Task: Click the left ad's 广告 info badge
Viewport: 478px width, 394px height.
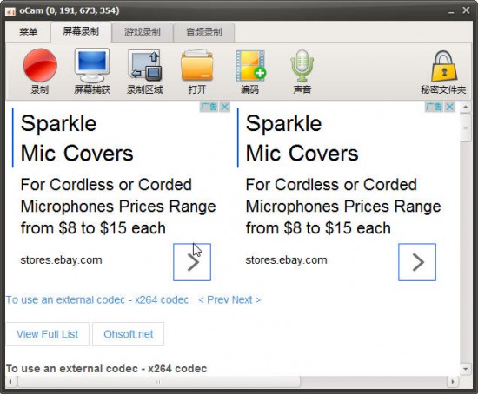Action: point(209,107)
